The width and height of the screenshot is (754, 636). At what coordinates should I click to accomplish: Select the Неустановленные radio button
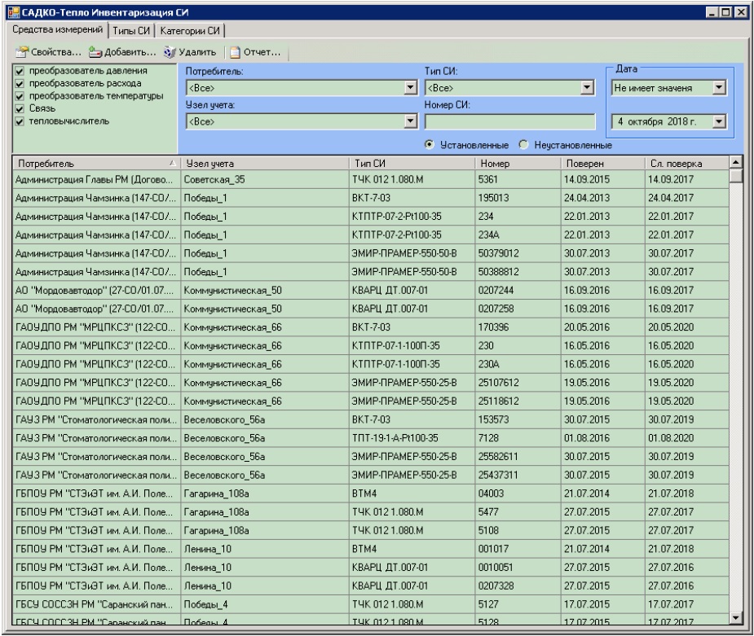point(523,145)
